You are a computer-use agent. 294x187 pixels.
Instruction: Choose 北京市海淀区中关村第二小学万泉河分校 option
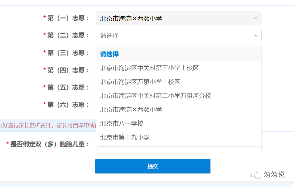(x=179, y=96)
